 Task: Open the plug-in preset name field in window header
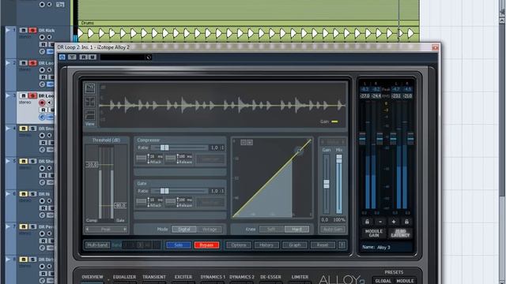pos(123,58)
